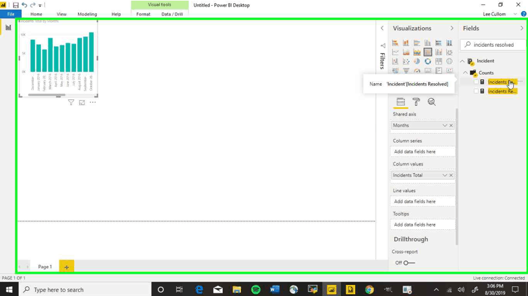Select the Ribbon chart visualization
The height and width of the screenshot is (296, 528).
(449, 52)
